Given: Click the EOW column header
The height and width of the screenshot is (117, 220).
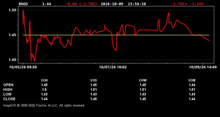Looking at the screenshot, I should (x=143, y=80).
